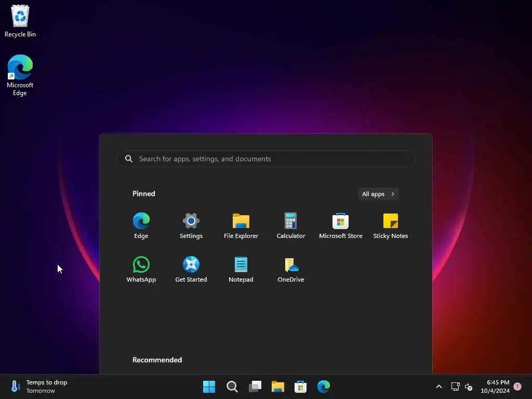Click the Windows Start button on taskbar
The height and width of the screenshot is (399, 532).
pyautogui.click(x=209, y=387)
